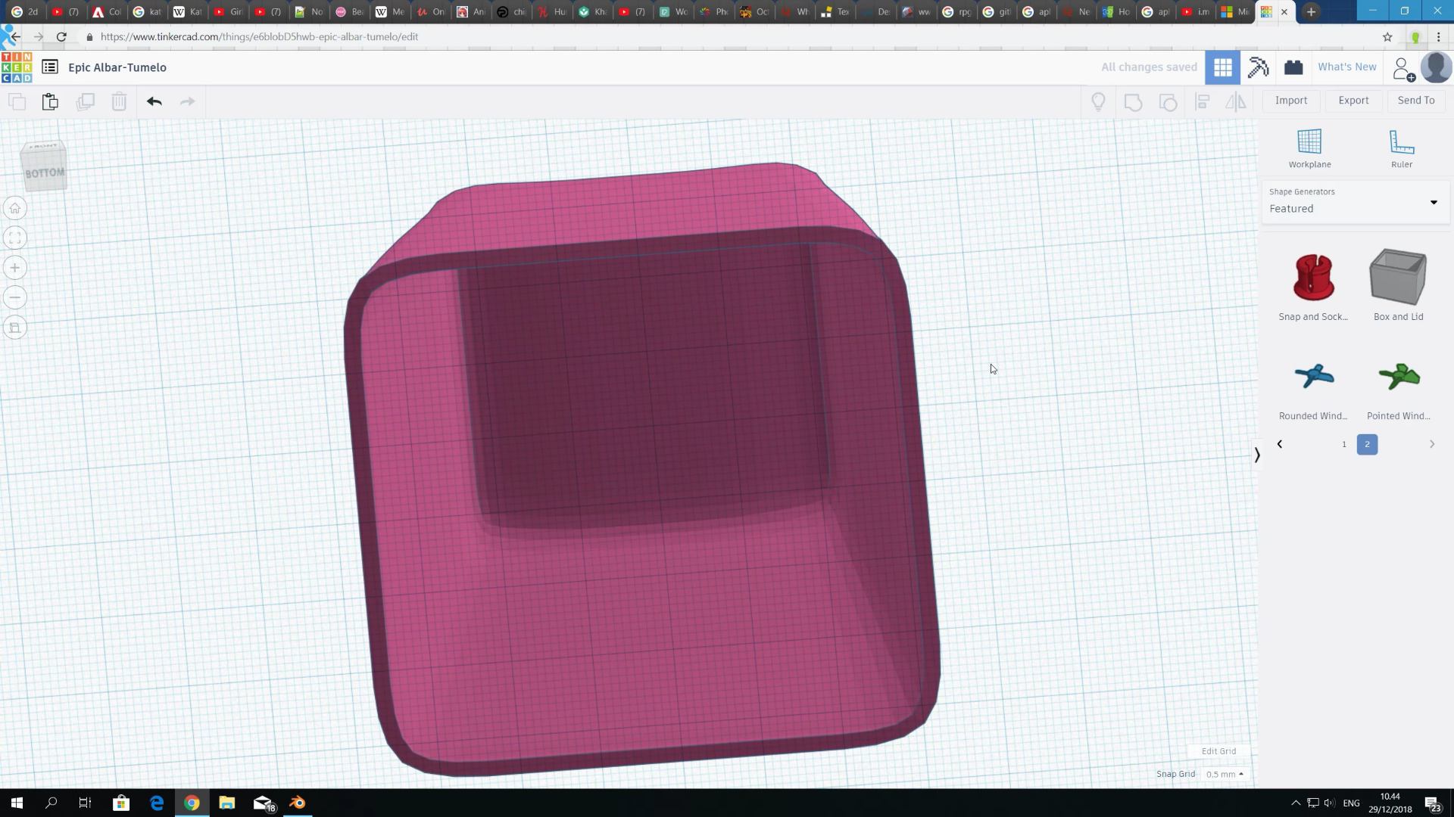
Task: Click the Export button
Action: tap(1353, 100)
